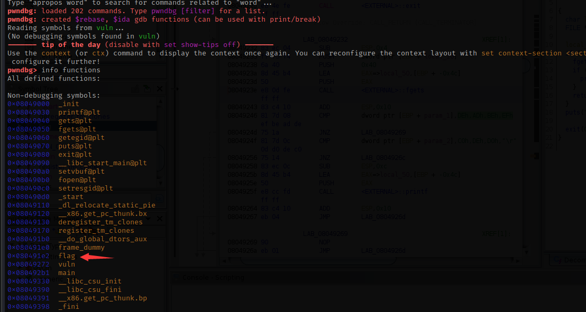Click the fgets@plt symbol
Image resolution: width=586 pixels, height=312 pixels.
[x=77, y=129]
